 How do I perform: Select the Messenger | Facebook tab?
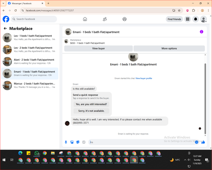(x=25, y=3)
